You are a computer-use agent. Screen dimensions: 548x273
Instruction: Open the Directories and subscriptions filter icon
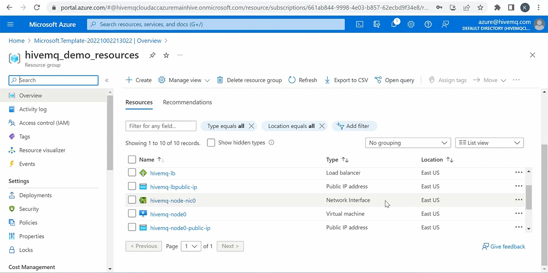[377, 24]
